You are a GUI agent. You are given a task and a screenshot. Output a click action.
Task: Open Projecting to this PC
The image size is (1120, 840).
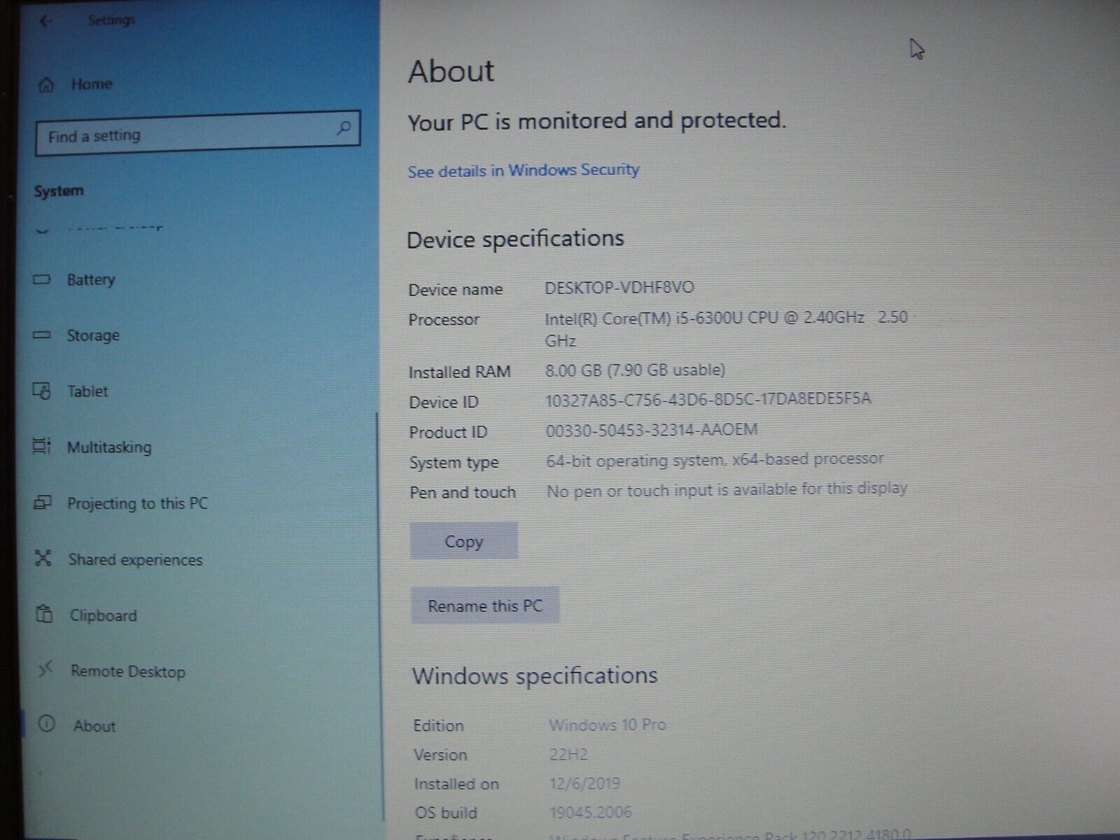click(x=138, y=503)
